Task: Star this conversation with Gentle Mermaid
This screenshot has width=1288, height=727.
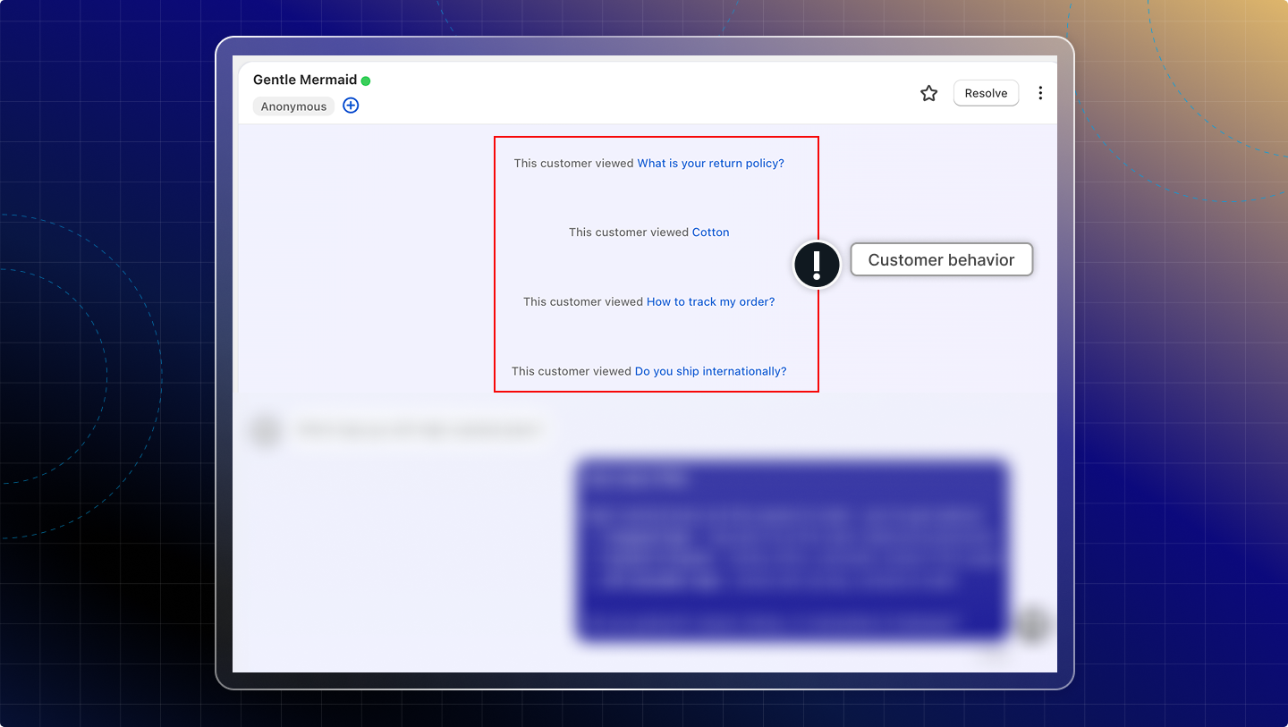Action: (928, 93)
